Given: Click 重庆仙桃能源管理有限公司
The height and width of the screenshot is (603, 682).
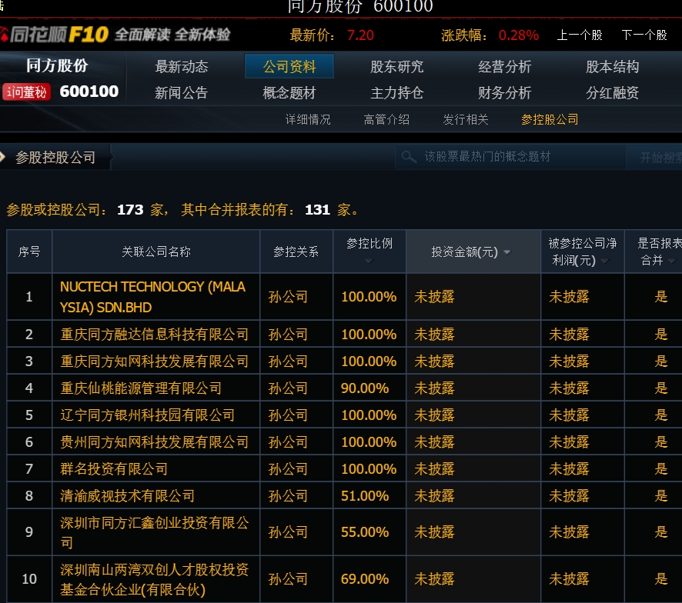Looking at the screenshot, I should [141, 388].
